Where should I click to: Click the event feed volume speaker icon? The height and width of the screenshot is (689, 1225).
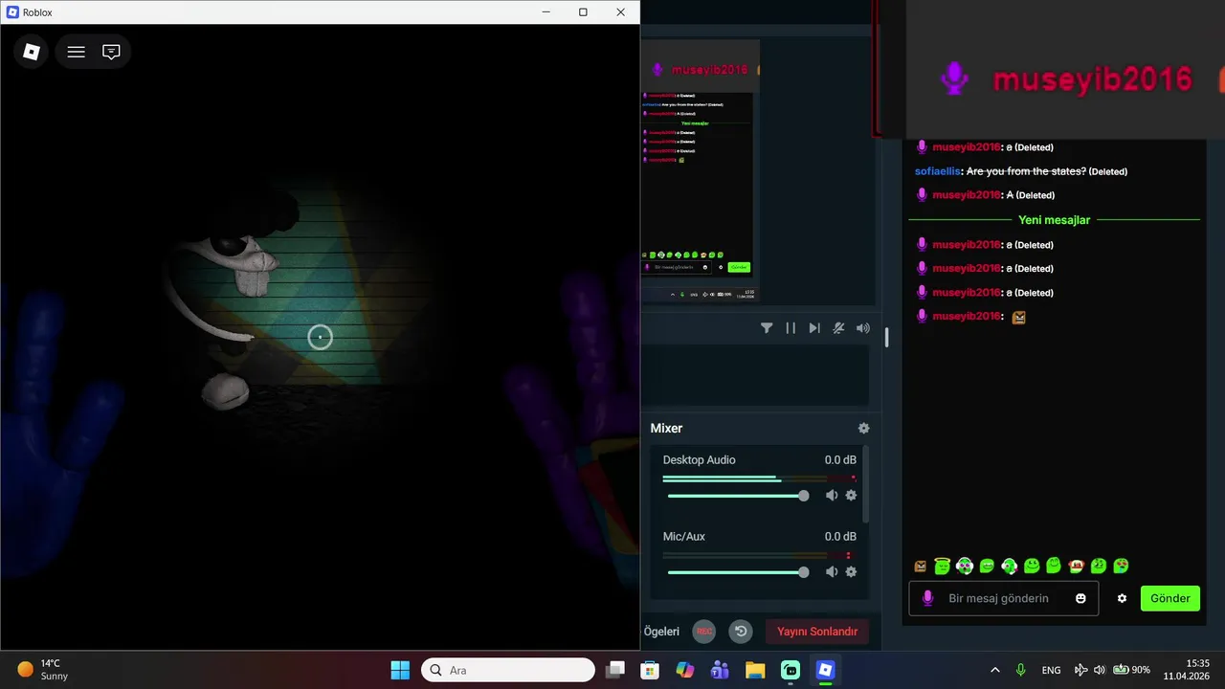tap(863, 328)
